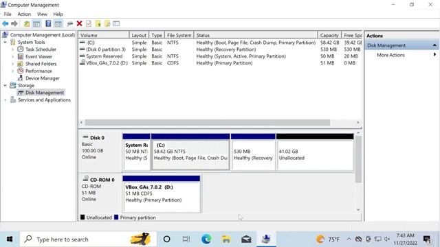Screen dimensions: 440x247
Task: Open the Mail app from the taskbar
Action: tap(246, 239)
